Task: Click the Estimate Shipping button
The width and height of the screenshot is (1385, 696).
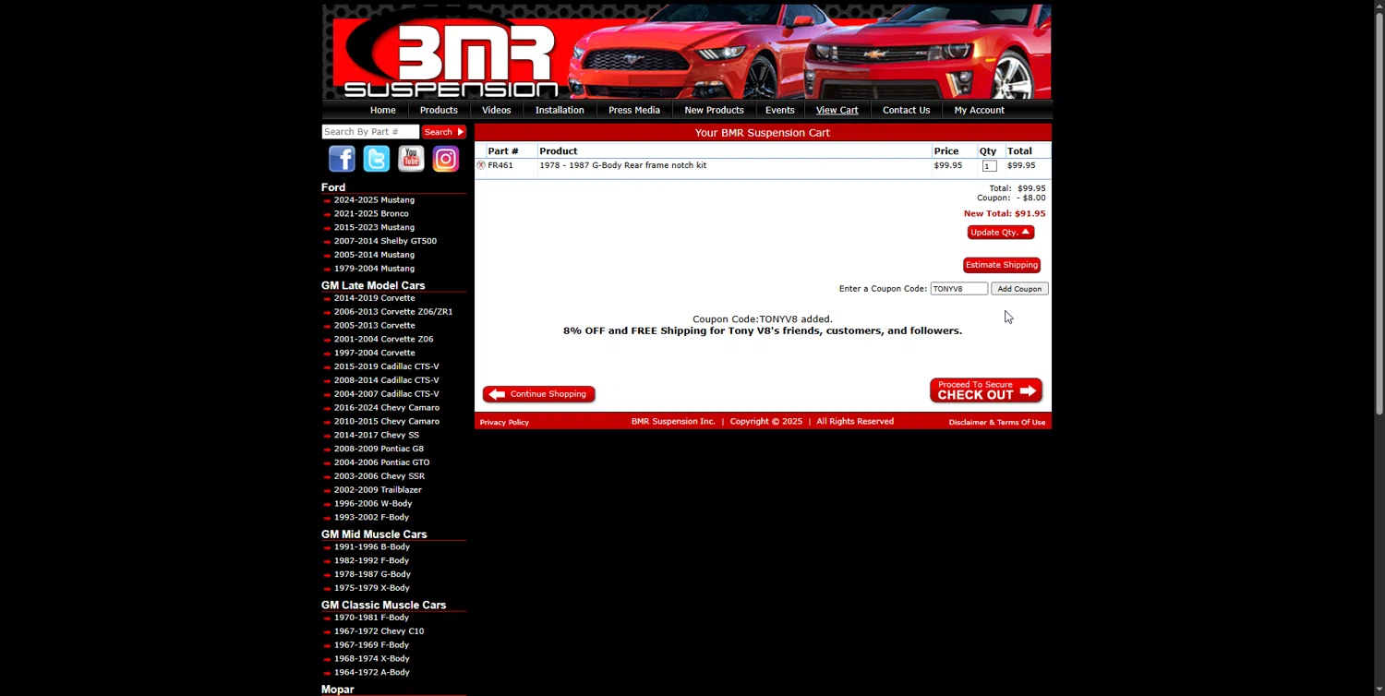Action: coord(1002,265)
